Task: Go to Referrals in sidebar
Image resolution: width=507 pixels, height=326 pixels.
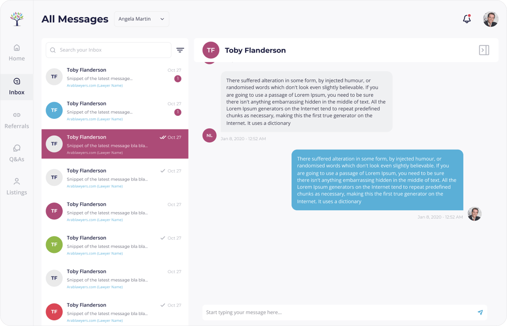Action: (17, 121)
